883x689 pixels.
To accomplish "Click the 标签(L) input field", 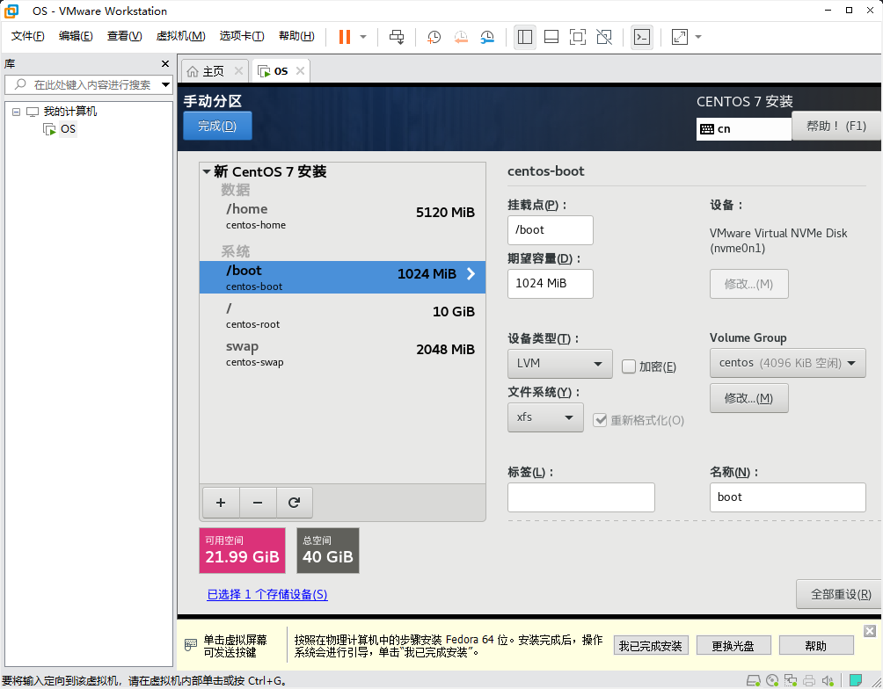I will point(581,497).
